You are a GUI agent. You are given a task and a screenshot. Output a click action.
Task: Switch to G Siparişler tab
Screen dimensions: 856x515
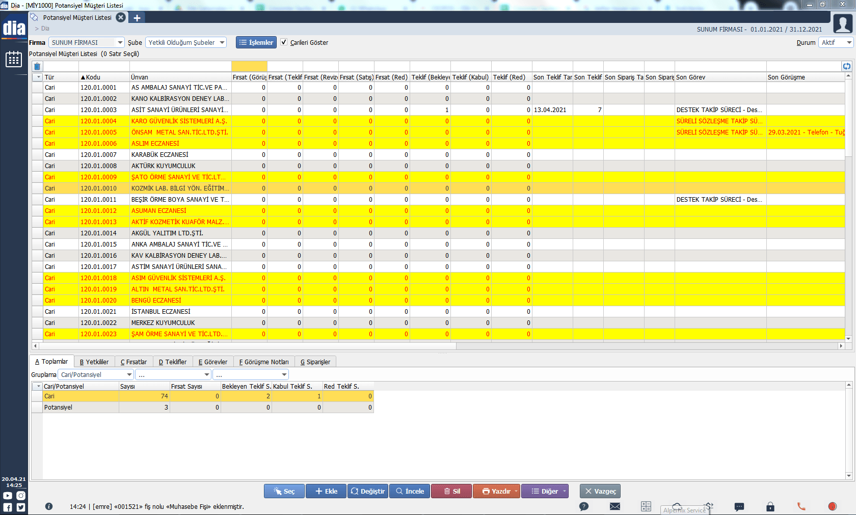pyautogui.click(x=315, y=362)
